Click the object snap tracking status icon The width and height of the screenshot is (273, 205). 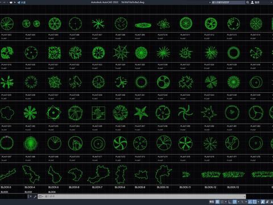click(250, 202)
